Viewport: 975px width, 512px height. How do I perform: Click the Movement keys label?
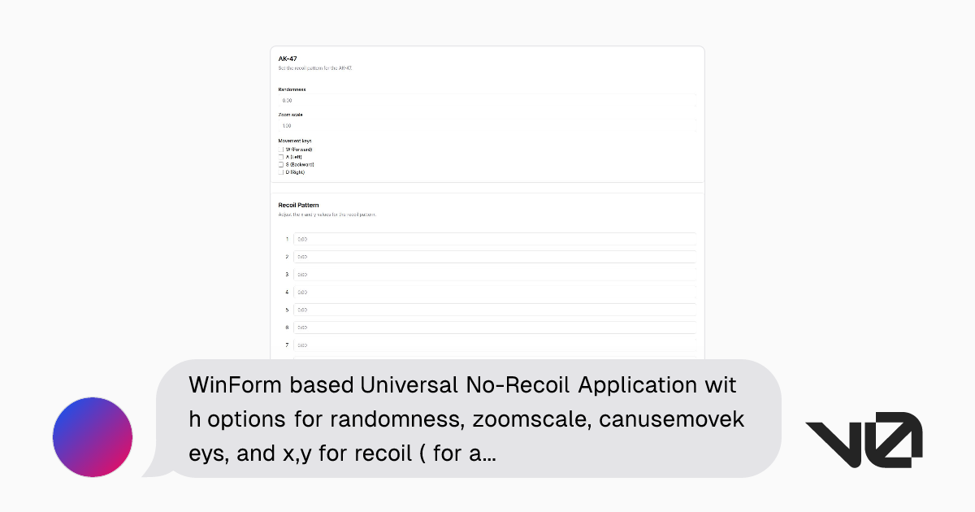(x=293, y=140)
